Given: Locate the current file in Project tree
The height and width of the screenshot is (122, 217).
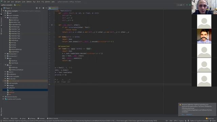Looking at the screenshot, I should pyautogui.click(x=37, y=8).
